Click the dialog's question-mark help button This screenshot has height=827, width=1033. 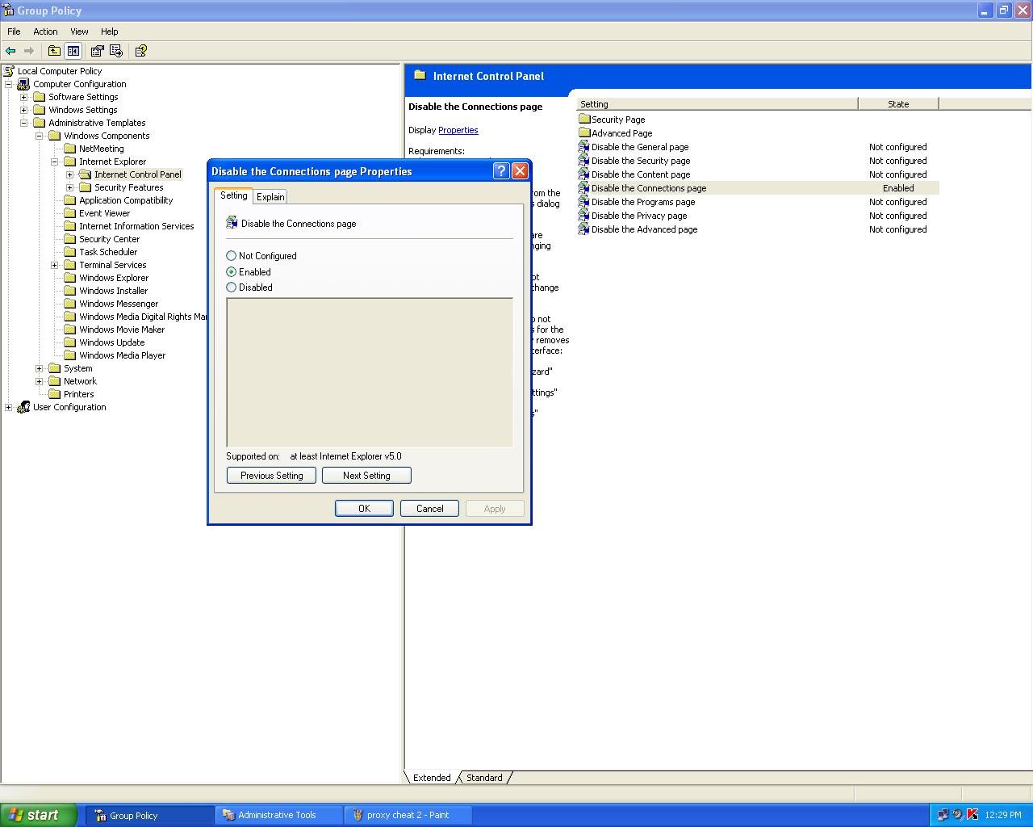pyautogui.click(x=501, y=170)
